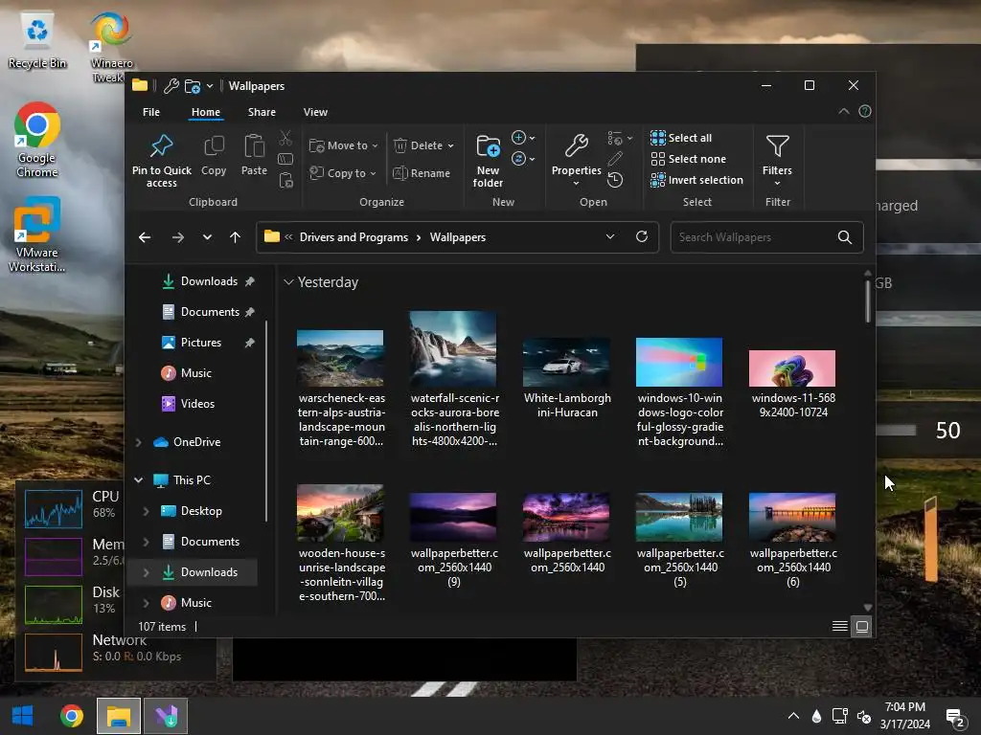Switch to large thumbnails view icon

pyautogui.click(x=862, y=626)
